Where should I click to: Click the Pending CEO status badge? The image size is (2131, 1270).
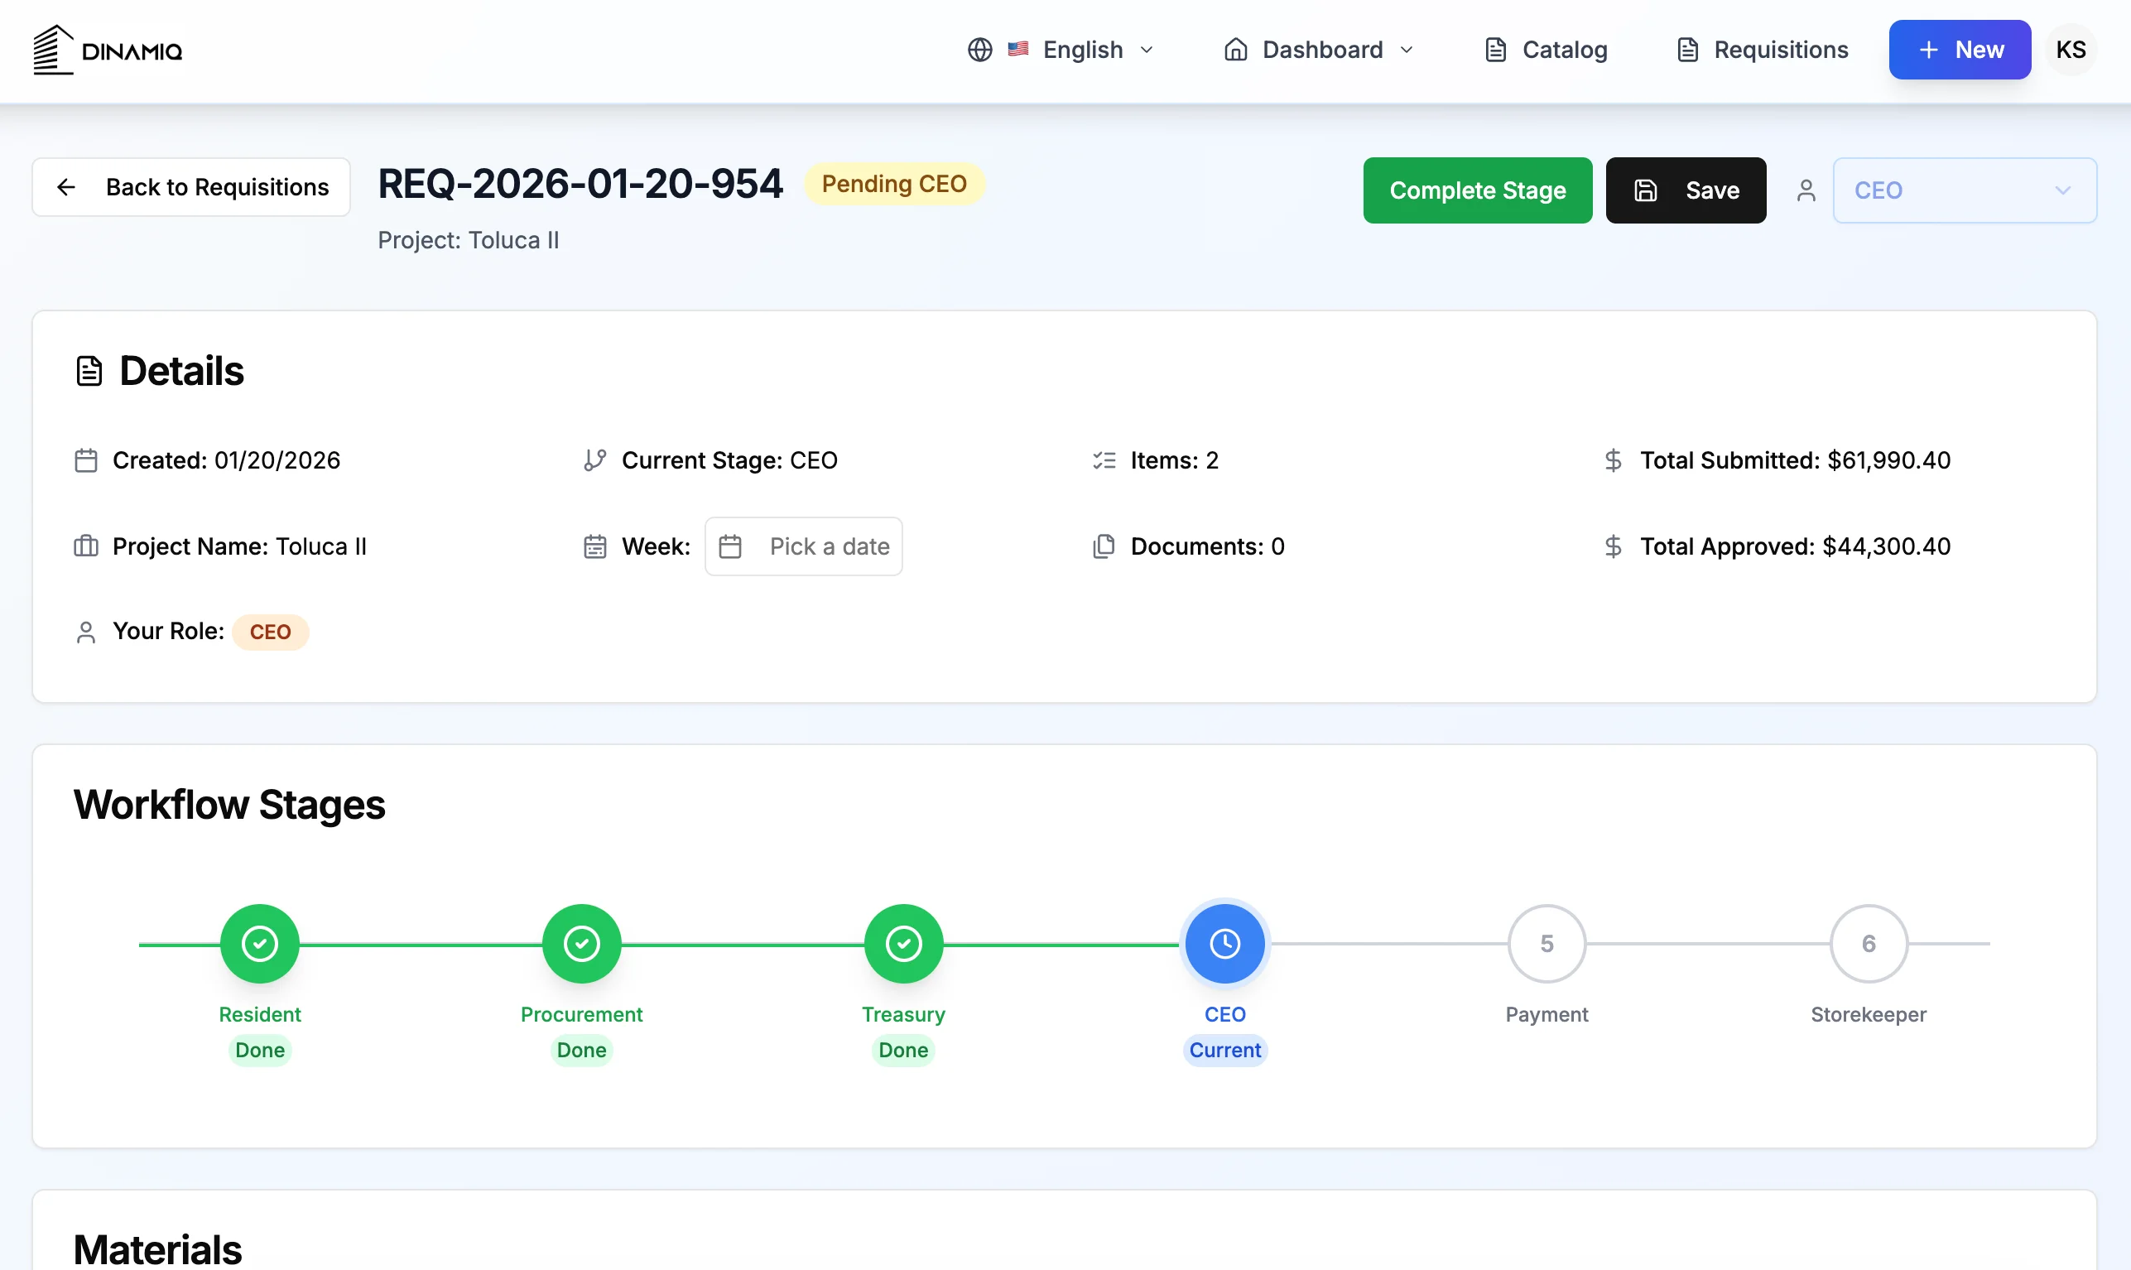[x=893, y=184]
